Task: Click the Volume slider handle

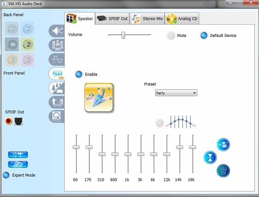Action: point(123,35)
